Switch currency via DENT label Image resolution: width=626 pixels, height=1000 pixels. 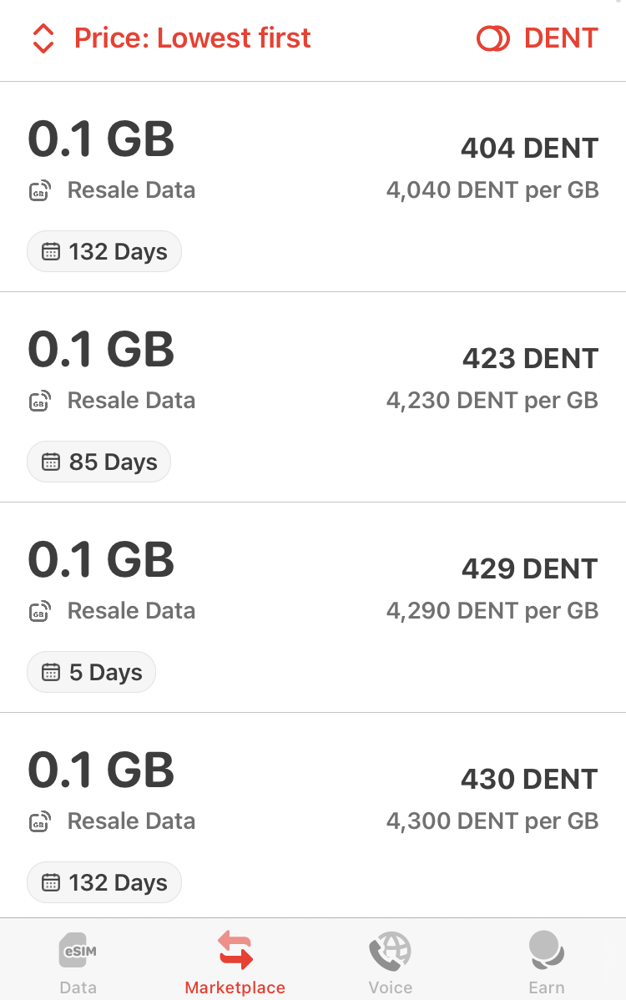561,38
